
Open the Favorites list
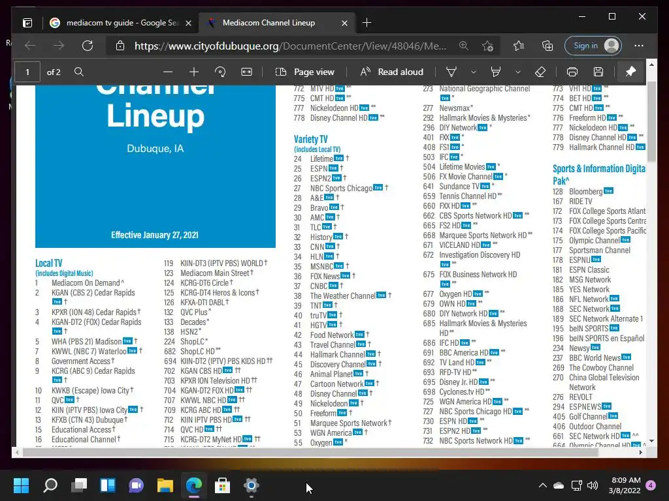tap(519, 46)
